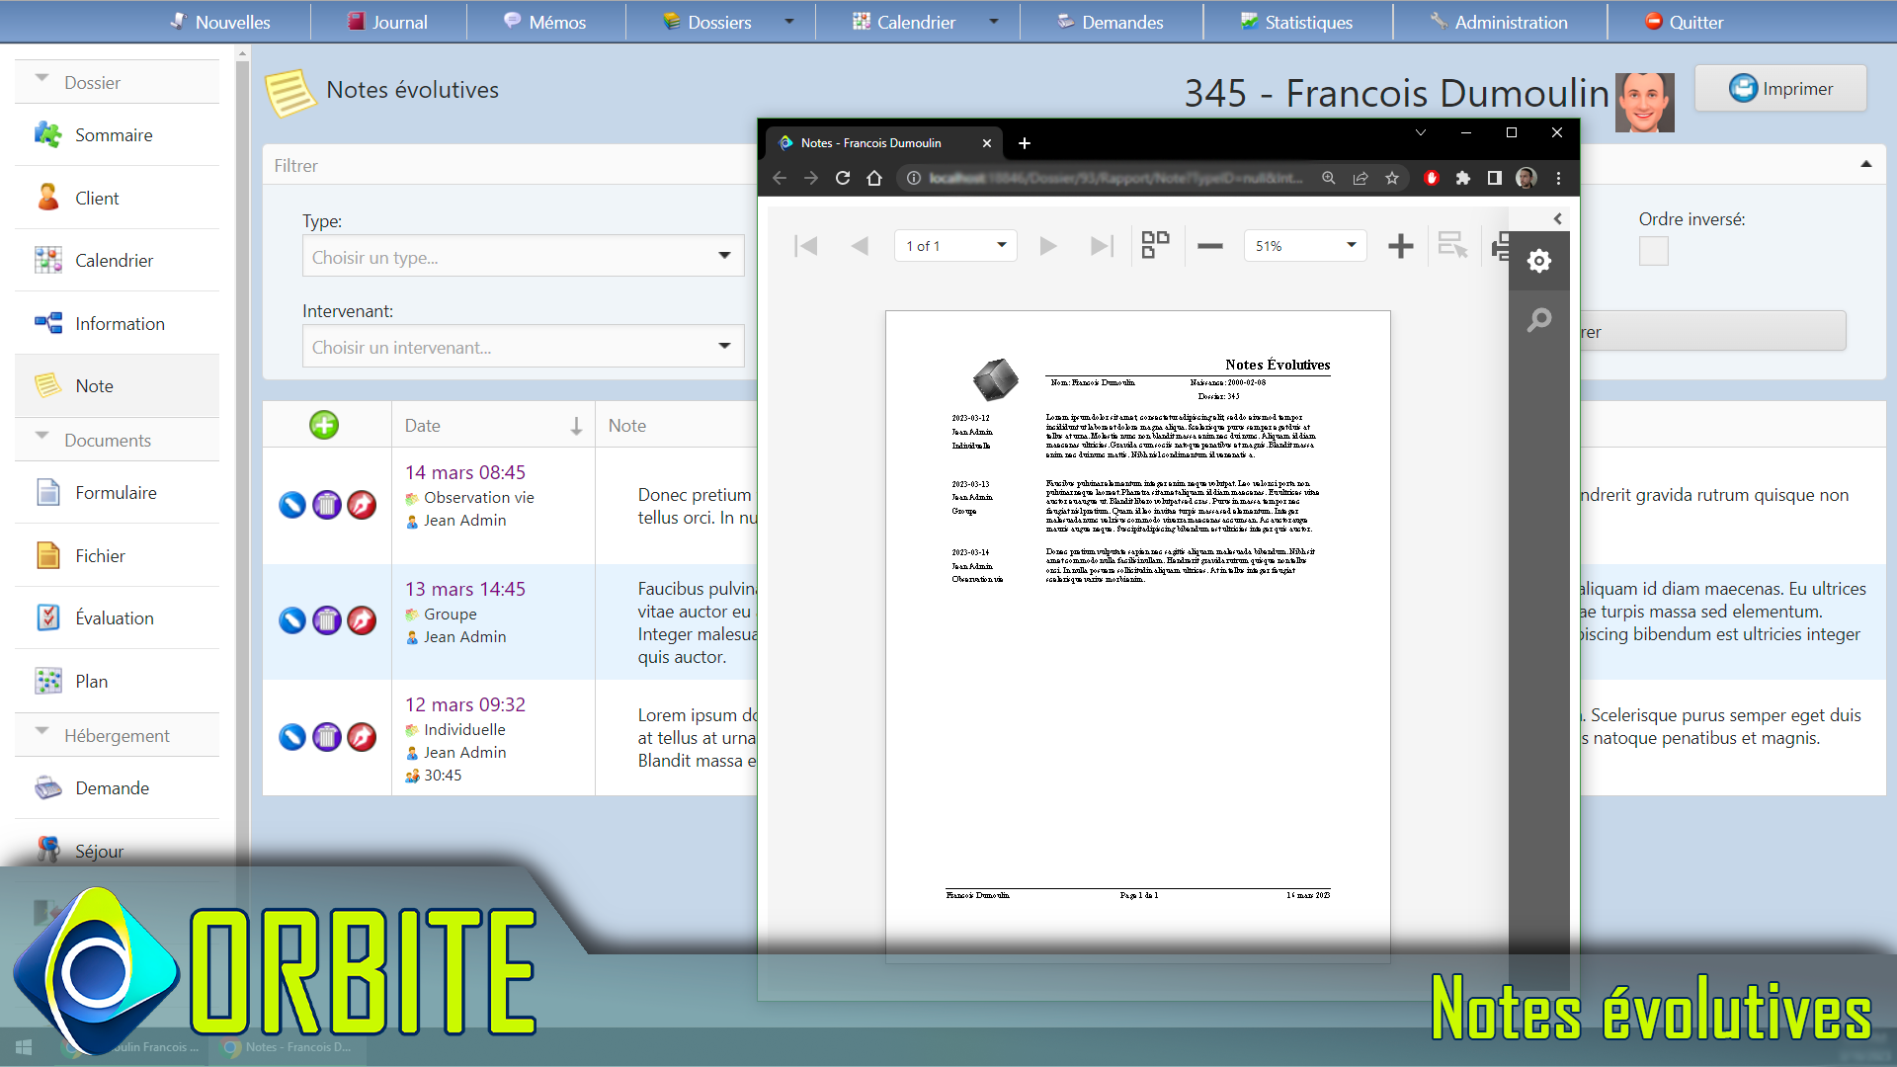Collapse the Dossier sidebar section
Image resolution: width=1897 pixels, height=1067 pixels.
[41, 78]
